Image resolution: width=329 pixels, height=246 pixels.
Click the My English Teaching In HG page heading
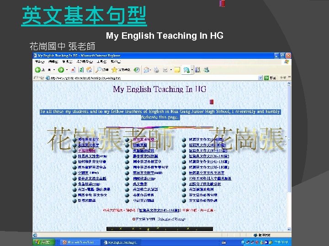159,89
